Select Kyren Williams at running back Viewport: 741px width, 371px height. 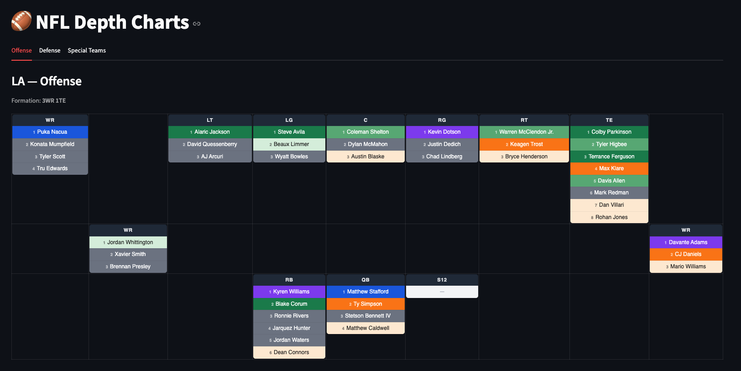click(x=289, y=292)
